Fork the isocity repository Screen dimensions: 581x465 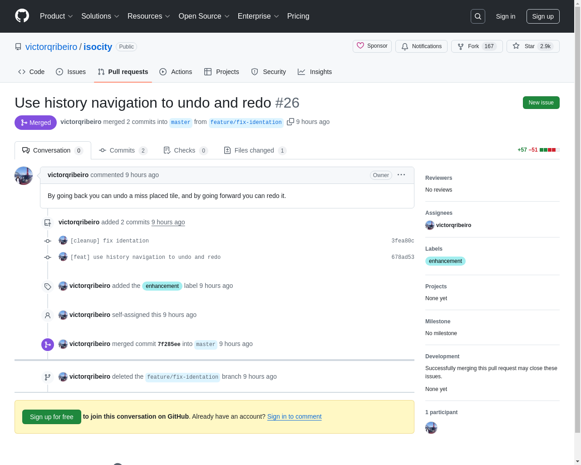click(x=477, y=46)
